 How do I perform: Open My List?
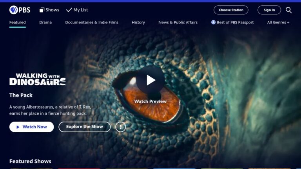coord(77,10)
